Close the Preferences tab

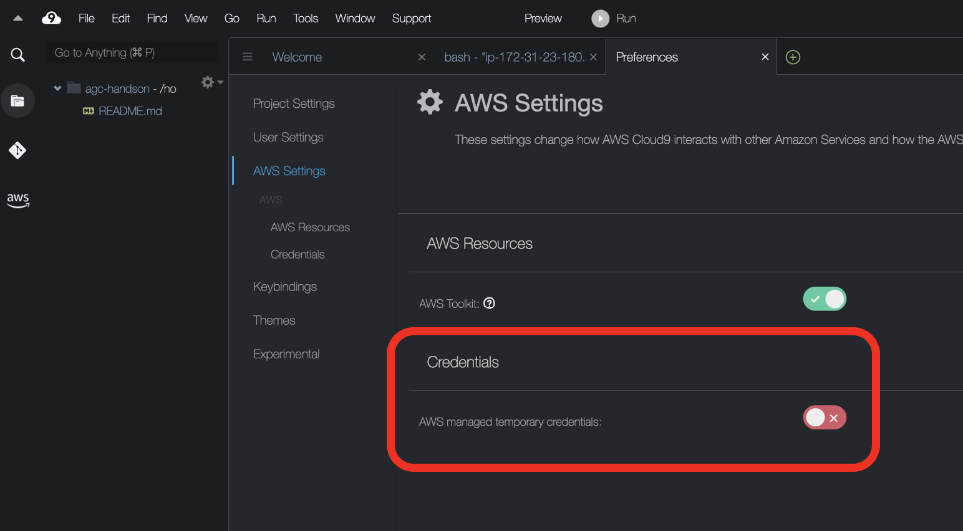pyautogui.click(x=765, y=57)
